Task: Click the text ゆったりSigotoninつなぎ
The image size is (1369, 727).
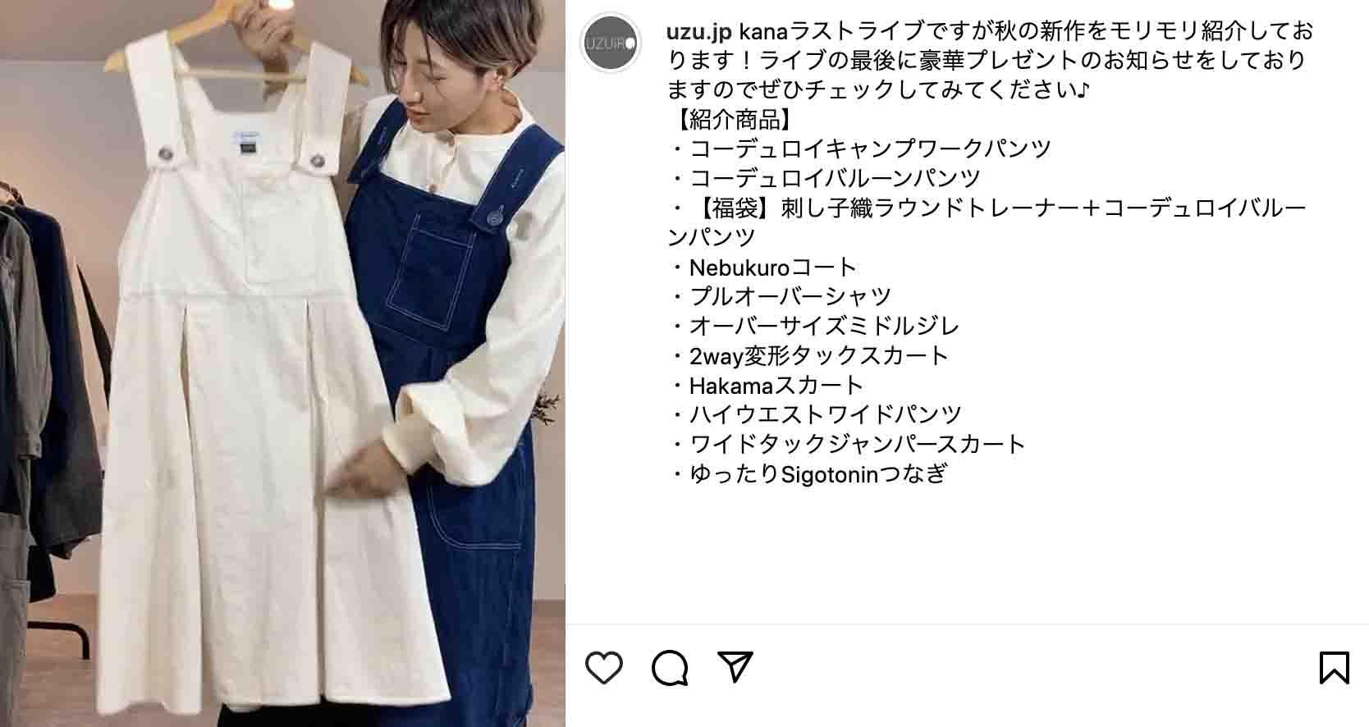Action: (819, 473)
